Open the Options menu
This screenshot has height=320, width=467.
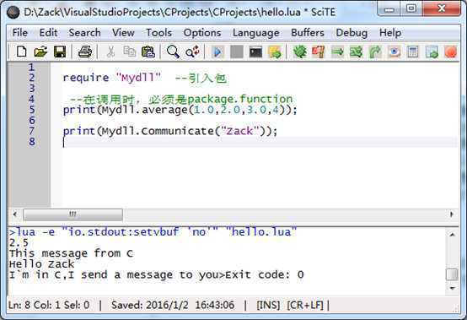click(202, 33)
